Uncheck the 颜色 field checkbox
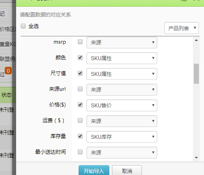 [x=80, y=57]
